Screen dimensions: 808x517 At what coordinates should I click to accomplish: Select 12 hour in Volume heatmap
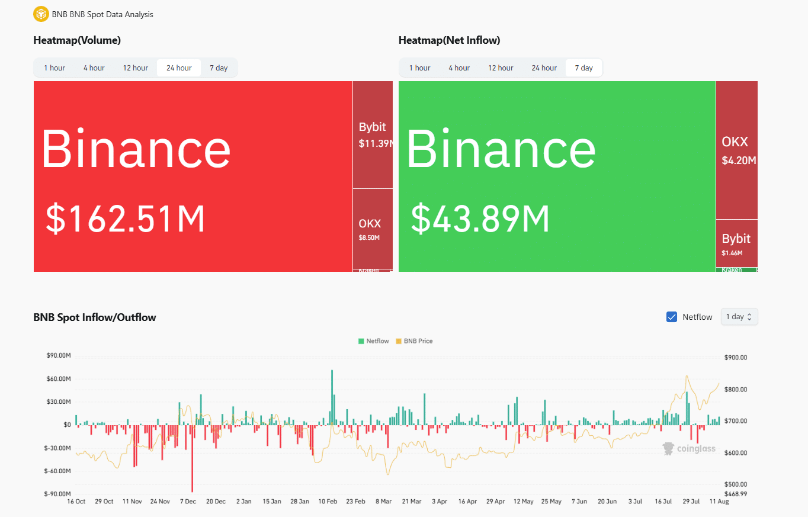[x=136, y=68]
